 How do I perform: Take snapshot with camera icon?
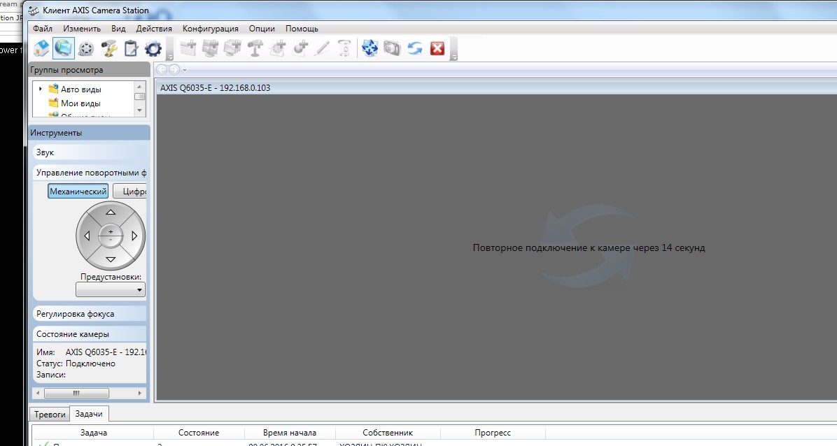coord(392,48)
